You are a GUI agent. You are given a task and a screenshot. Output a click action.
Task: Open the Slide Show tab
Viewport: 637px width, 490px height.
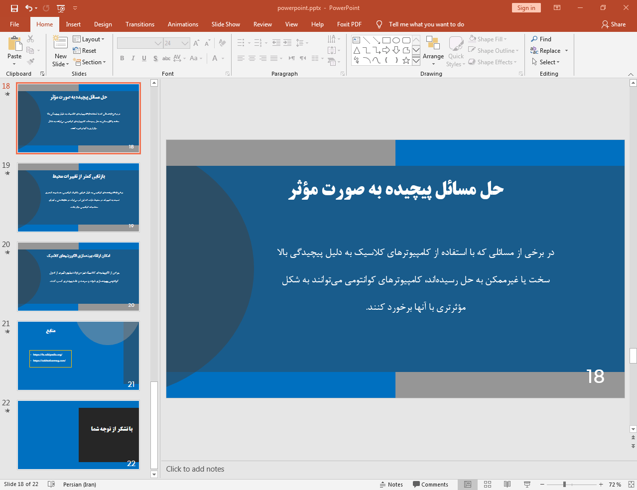(x=226, y=24)
